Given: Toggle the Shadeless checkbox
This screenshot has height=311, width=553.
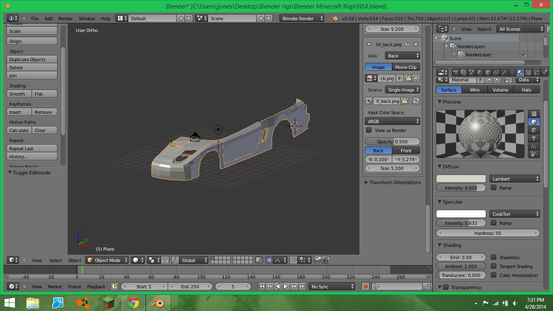Looking at the screenshot, I should [493, 257].
